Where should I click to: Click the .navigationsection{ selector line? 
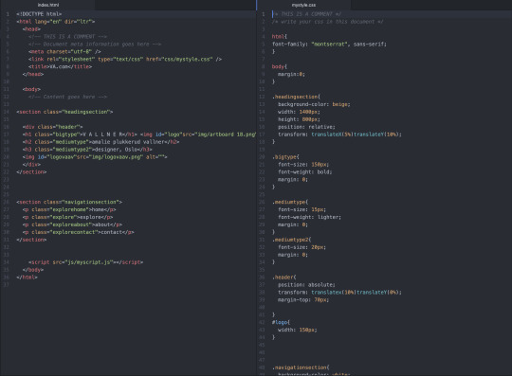click(301, 367)
